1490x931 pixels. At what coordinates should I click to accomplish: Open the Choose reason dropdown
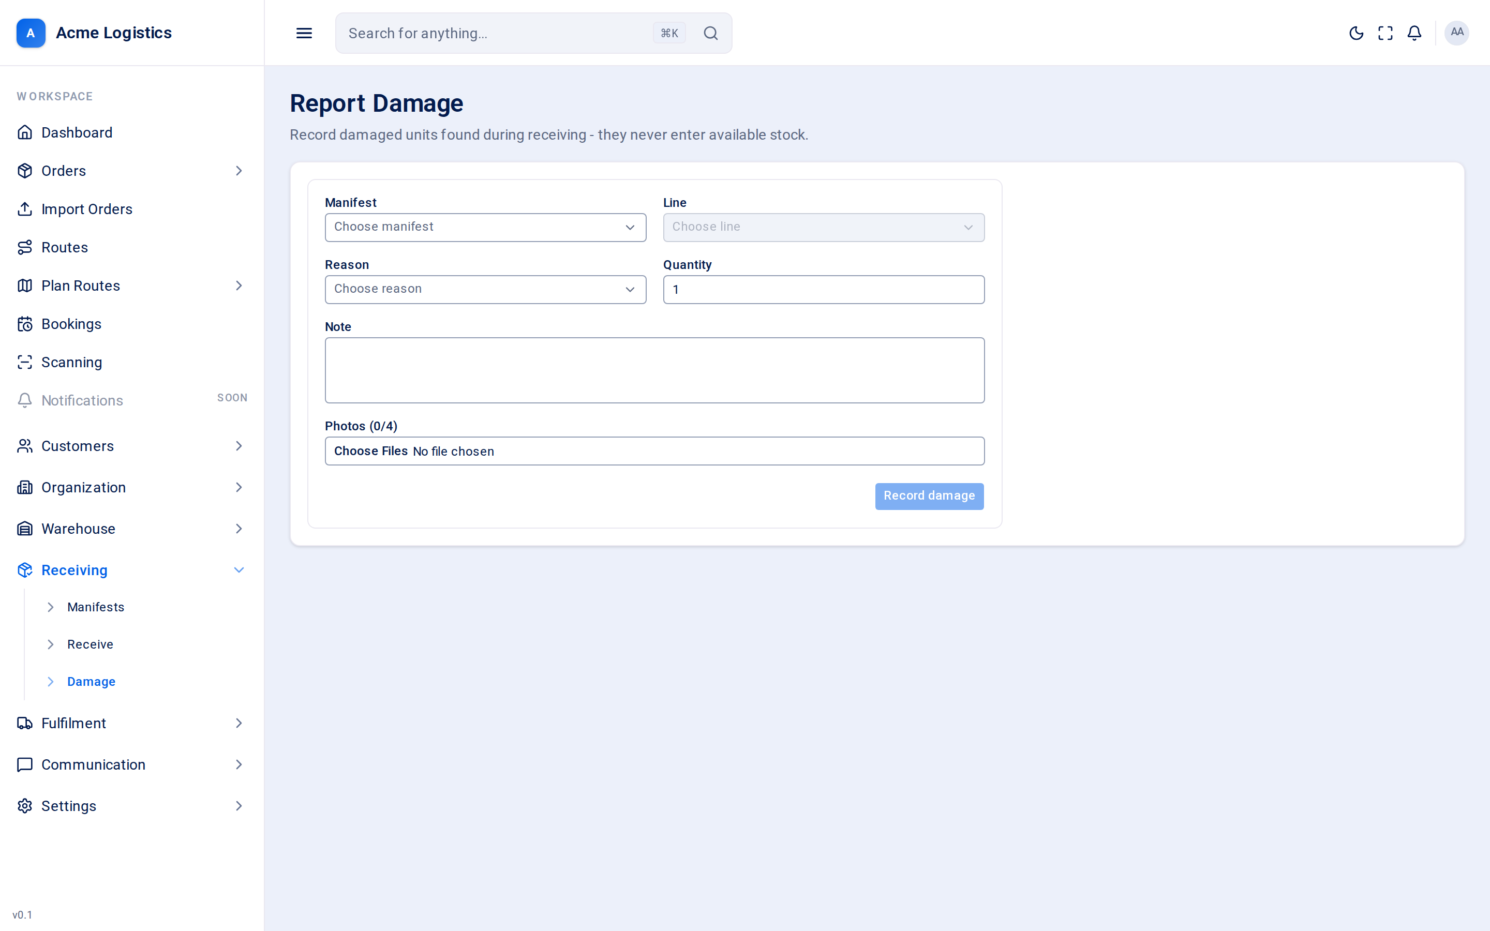point(485,290)
